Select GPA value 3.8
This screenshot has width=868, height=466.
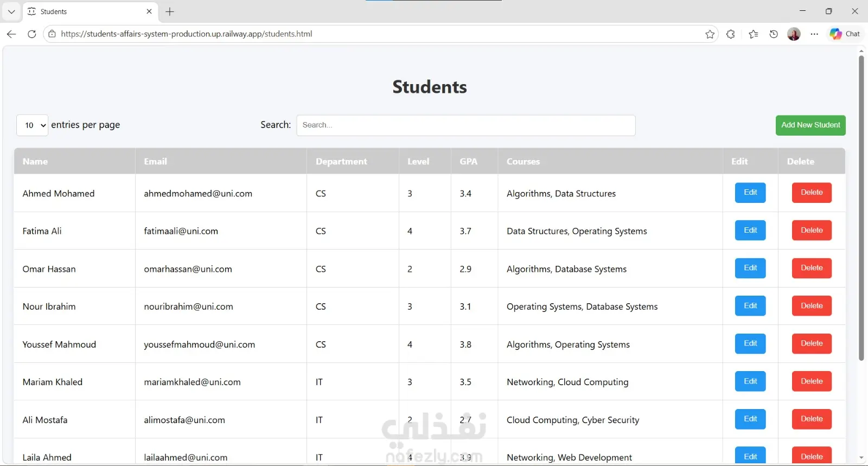[x=465, y=344]
